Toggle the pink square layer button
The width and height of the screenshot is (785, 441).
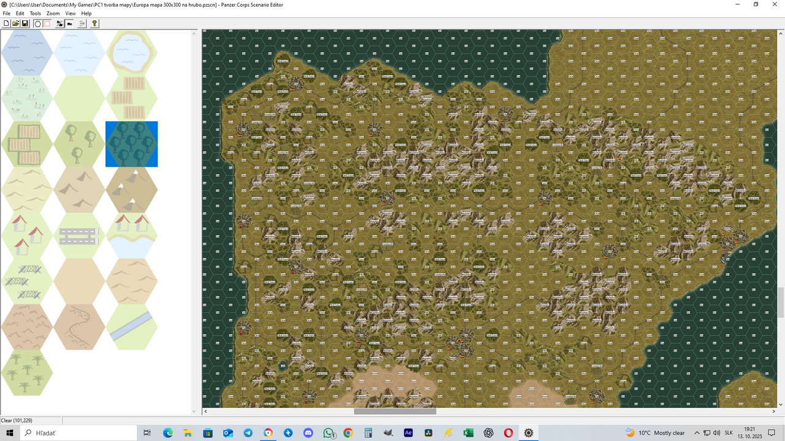[x=47, y=23]
